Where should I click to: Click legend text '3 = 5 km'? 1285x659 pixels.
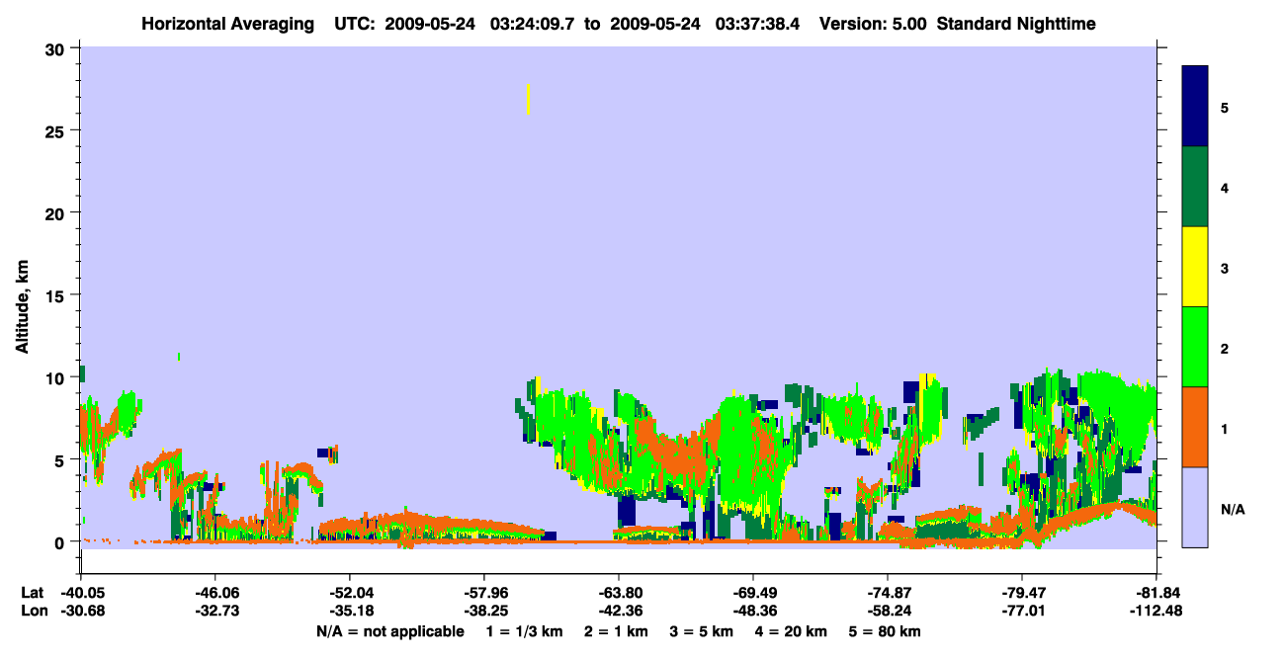pyautogui.click(x=701, y=631)
